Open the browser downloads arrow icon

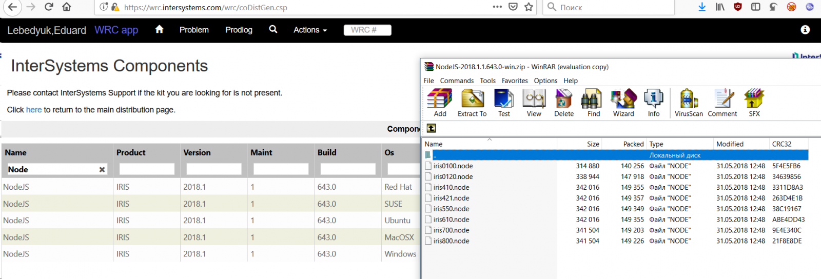pyautogui.click(x=702, y=7)
